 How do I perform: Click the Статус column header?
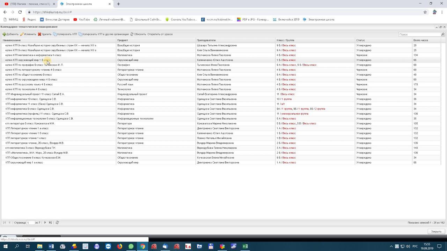tap(383, 40)
